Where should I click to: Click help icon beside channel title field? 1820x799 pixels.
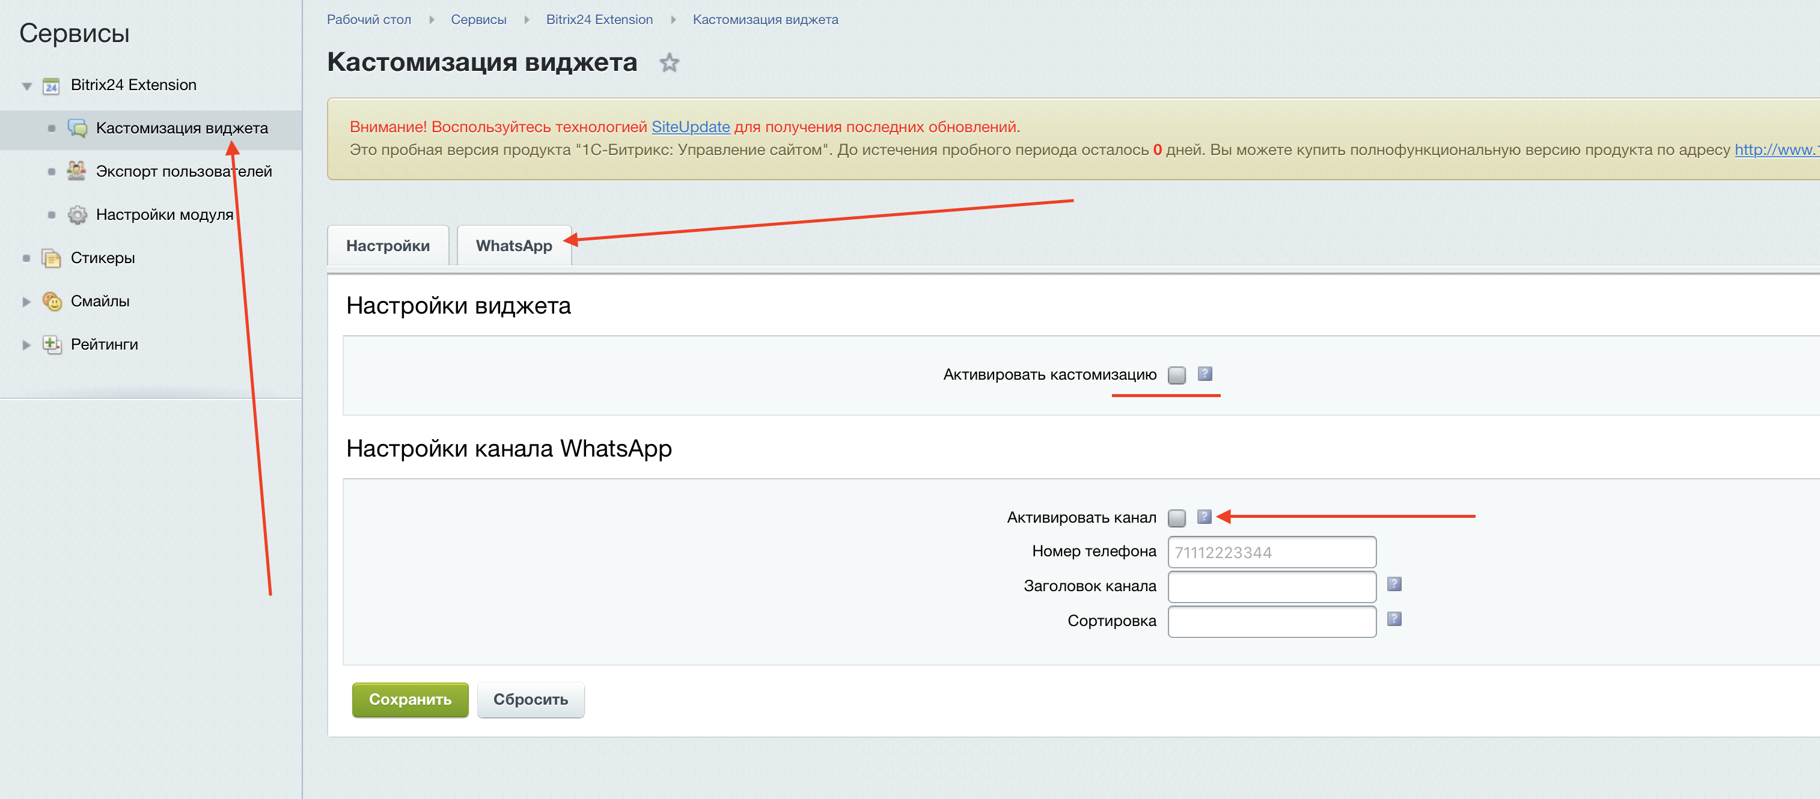tap(1393, 585)
